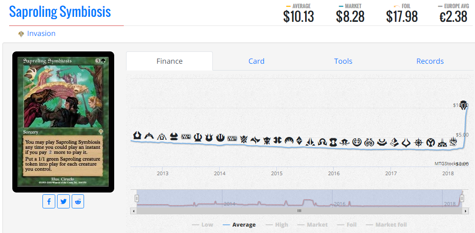Click the M15 set release marker

tap(232, 138)
